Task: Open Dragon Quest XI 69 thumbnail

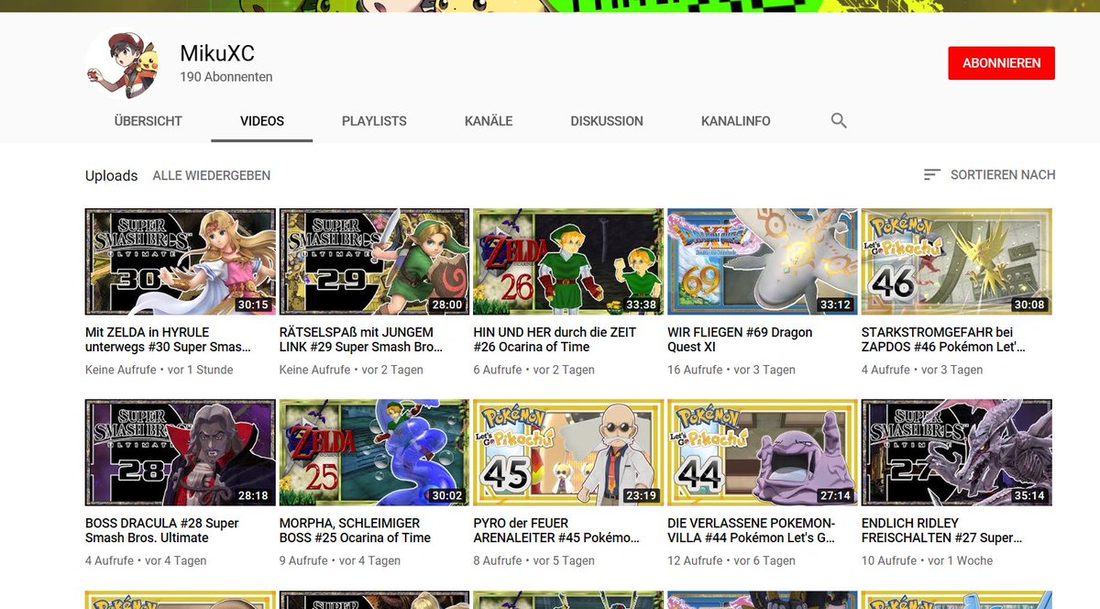Action: [763, 261]
